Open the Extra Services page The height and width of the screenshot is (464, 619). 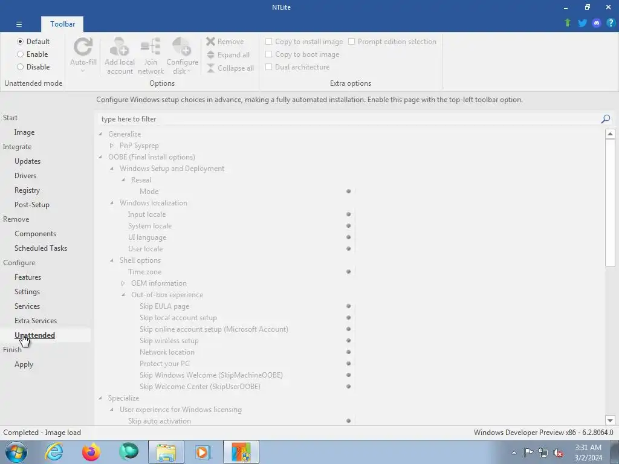tap(36, 321)
